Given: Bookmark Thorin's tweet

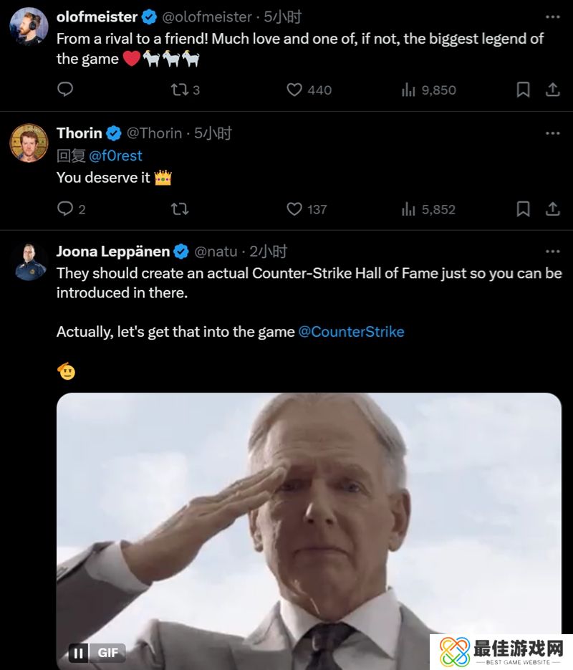Looking at the screenshot, I should tap(524, 209).
